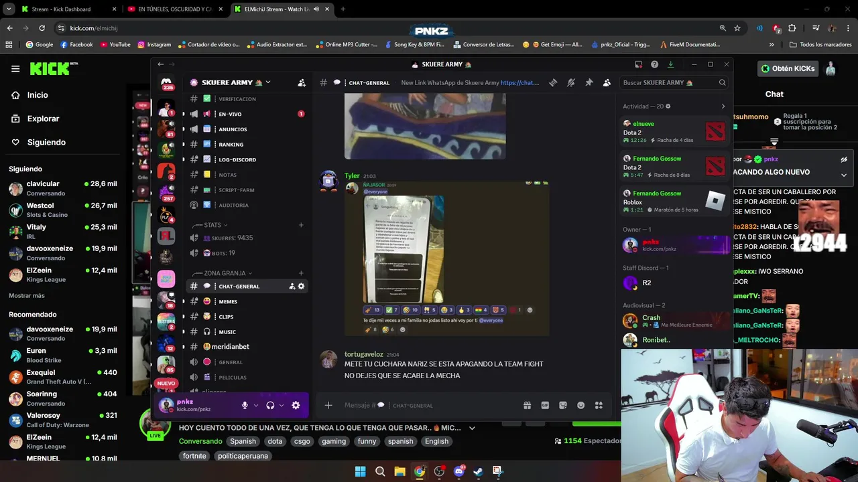The height and width of the screenshot is (482, 858).
Task: Open Discord help question mark icon
Action: [x=654, y=64]
